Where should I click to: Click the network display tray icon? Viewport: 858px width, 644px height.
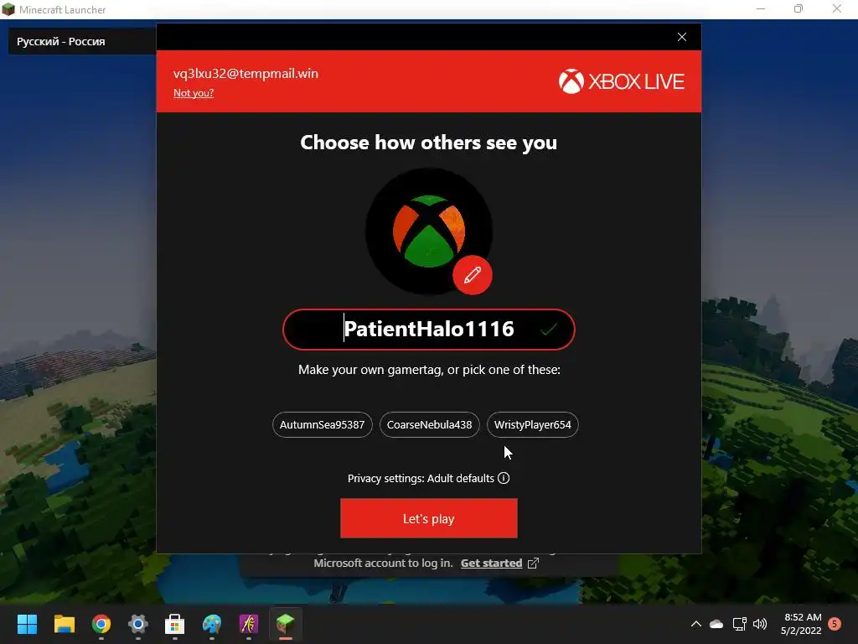739,624
